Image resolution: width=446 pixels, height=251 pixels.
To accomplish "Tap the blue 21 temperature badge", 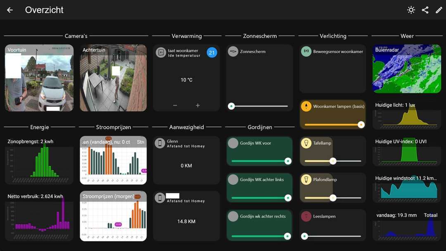I will coord(212,52).
